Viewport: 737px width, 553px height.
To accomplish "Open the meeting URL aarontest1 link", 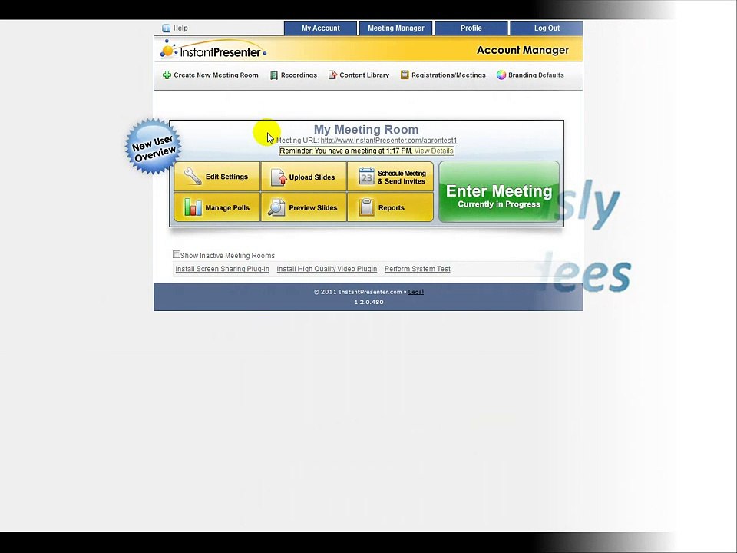I will [388, 141].
